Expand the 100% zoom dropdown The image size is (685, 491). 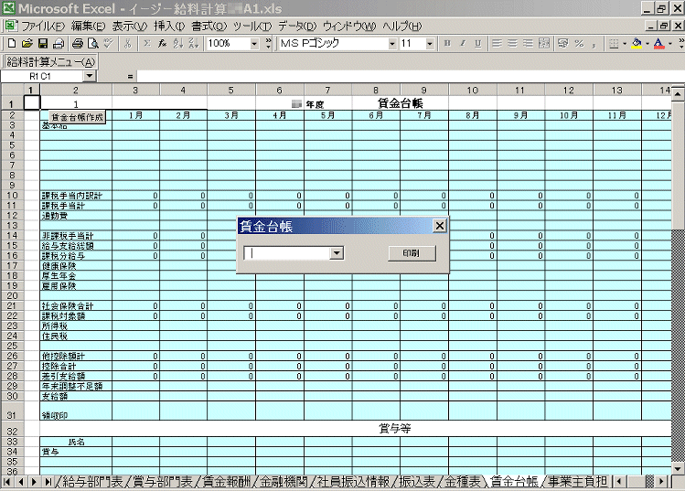[x=254, y=43]
